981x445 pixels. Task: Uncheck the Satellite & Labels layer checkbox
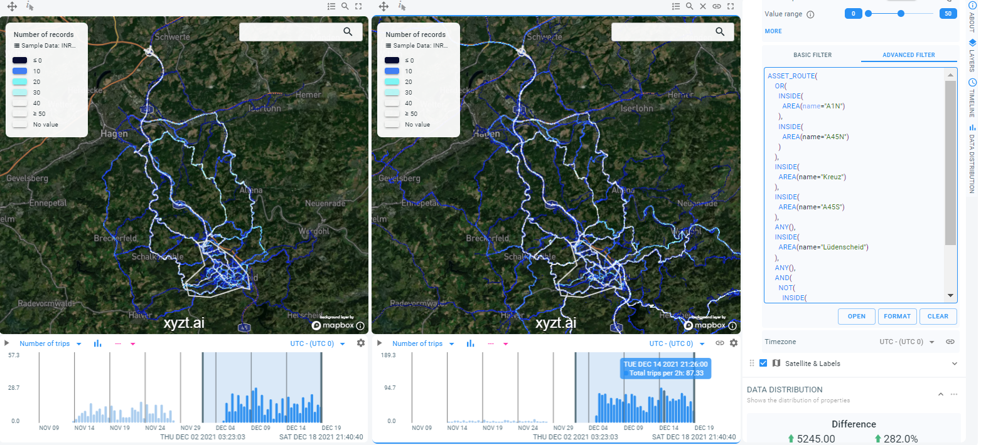pos(763,363)
